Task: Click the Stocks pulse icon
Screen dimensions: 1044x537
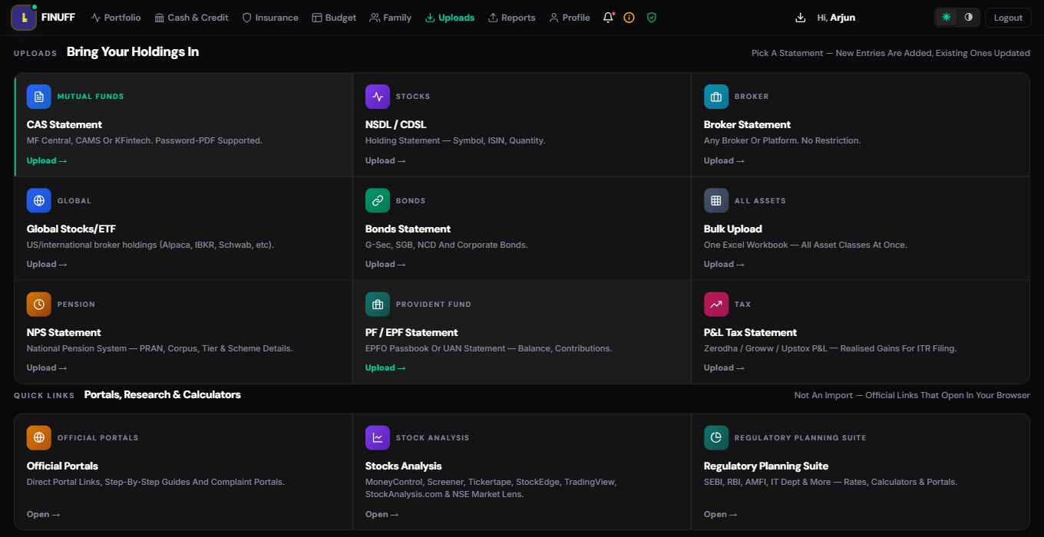Action: pyautogui.click(x=378, y=97)
